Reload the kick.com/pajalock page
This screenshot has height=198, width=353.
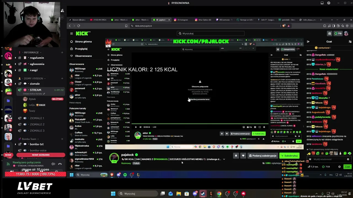tap(79, 26)
